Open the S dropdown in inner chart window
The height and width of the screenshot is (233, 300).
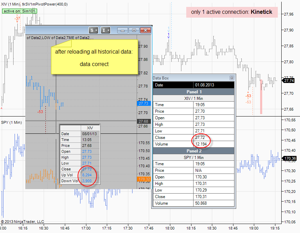[x=93, y=30]
